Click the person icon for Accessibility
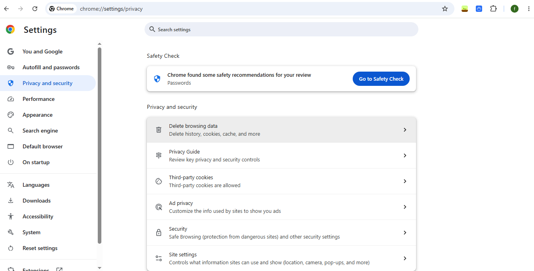Image resolution: width=534 pixels, height=271 pixels. 11,216
